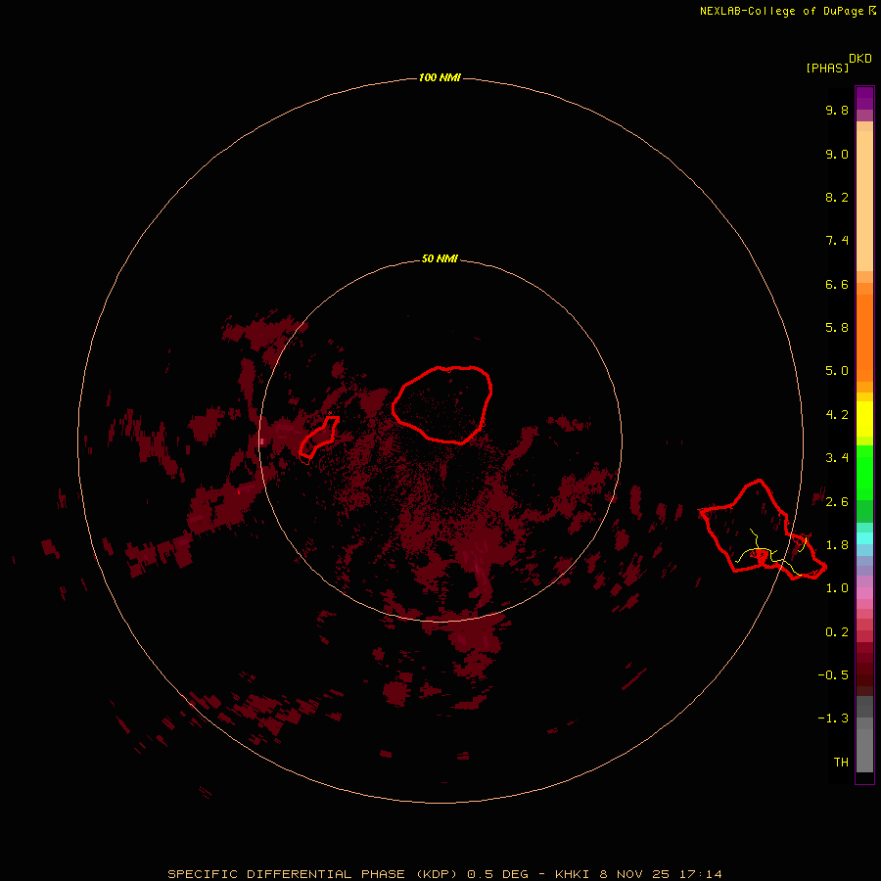The image size is (881, 881).
Task: Click the cyan colorbar segment
Action: tap(864, 538)
